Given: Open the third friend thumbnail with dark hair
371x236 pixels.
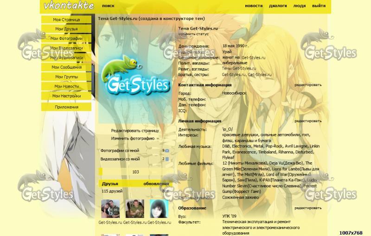Looking at the screenshot, I should tap(159, 209).
